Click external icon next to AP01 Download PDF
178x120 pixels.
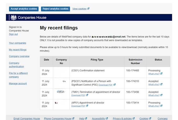pyautogui.click(x=87, y=106)
